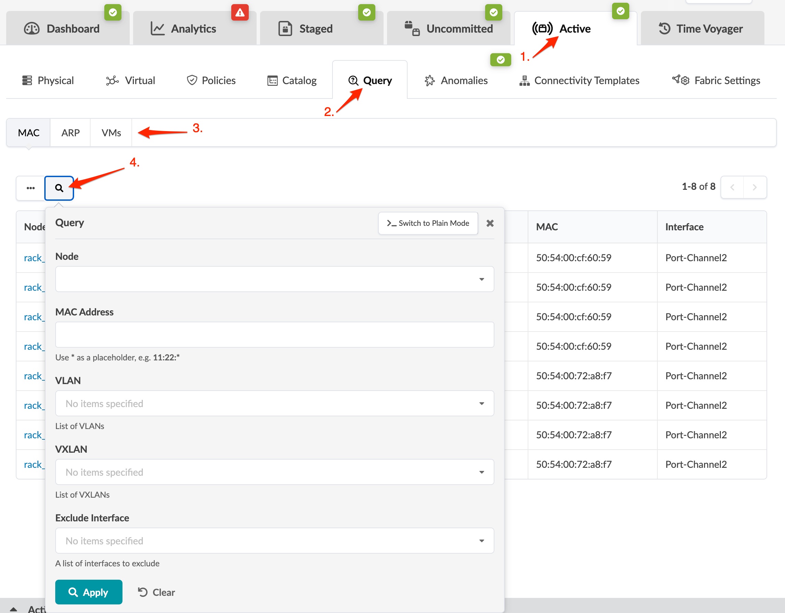This screenshot has width=785, height=613.
Task: Click green status badge above Anomalies
Action: point(500,60)
